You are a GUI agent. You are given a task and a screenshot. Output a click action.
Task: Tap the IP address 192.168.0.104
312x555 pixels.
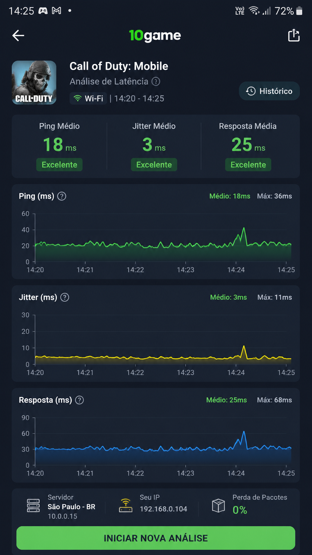click(163, 509)
